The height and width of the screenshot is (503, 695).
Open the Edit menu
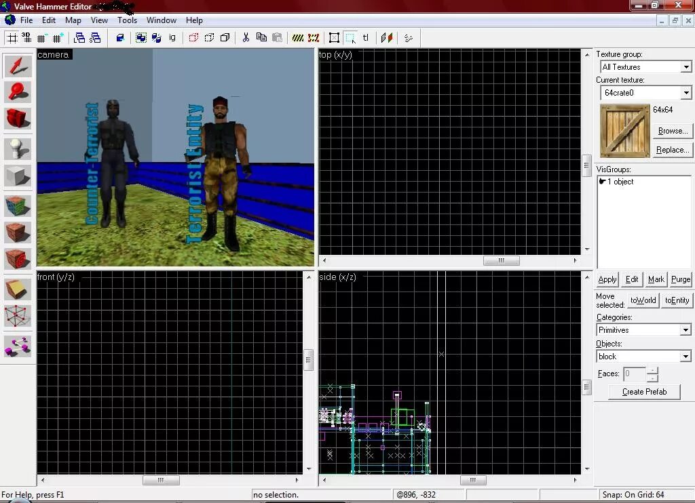coord(49,20)
